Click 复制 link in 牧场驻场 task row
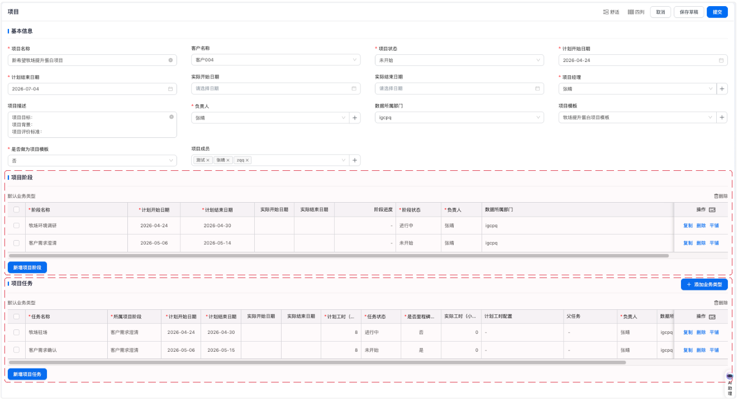 688,332
